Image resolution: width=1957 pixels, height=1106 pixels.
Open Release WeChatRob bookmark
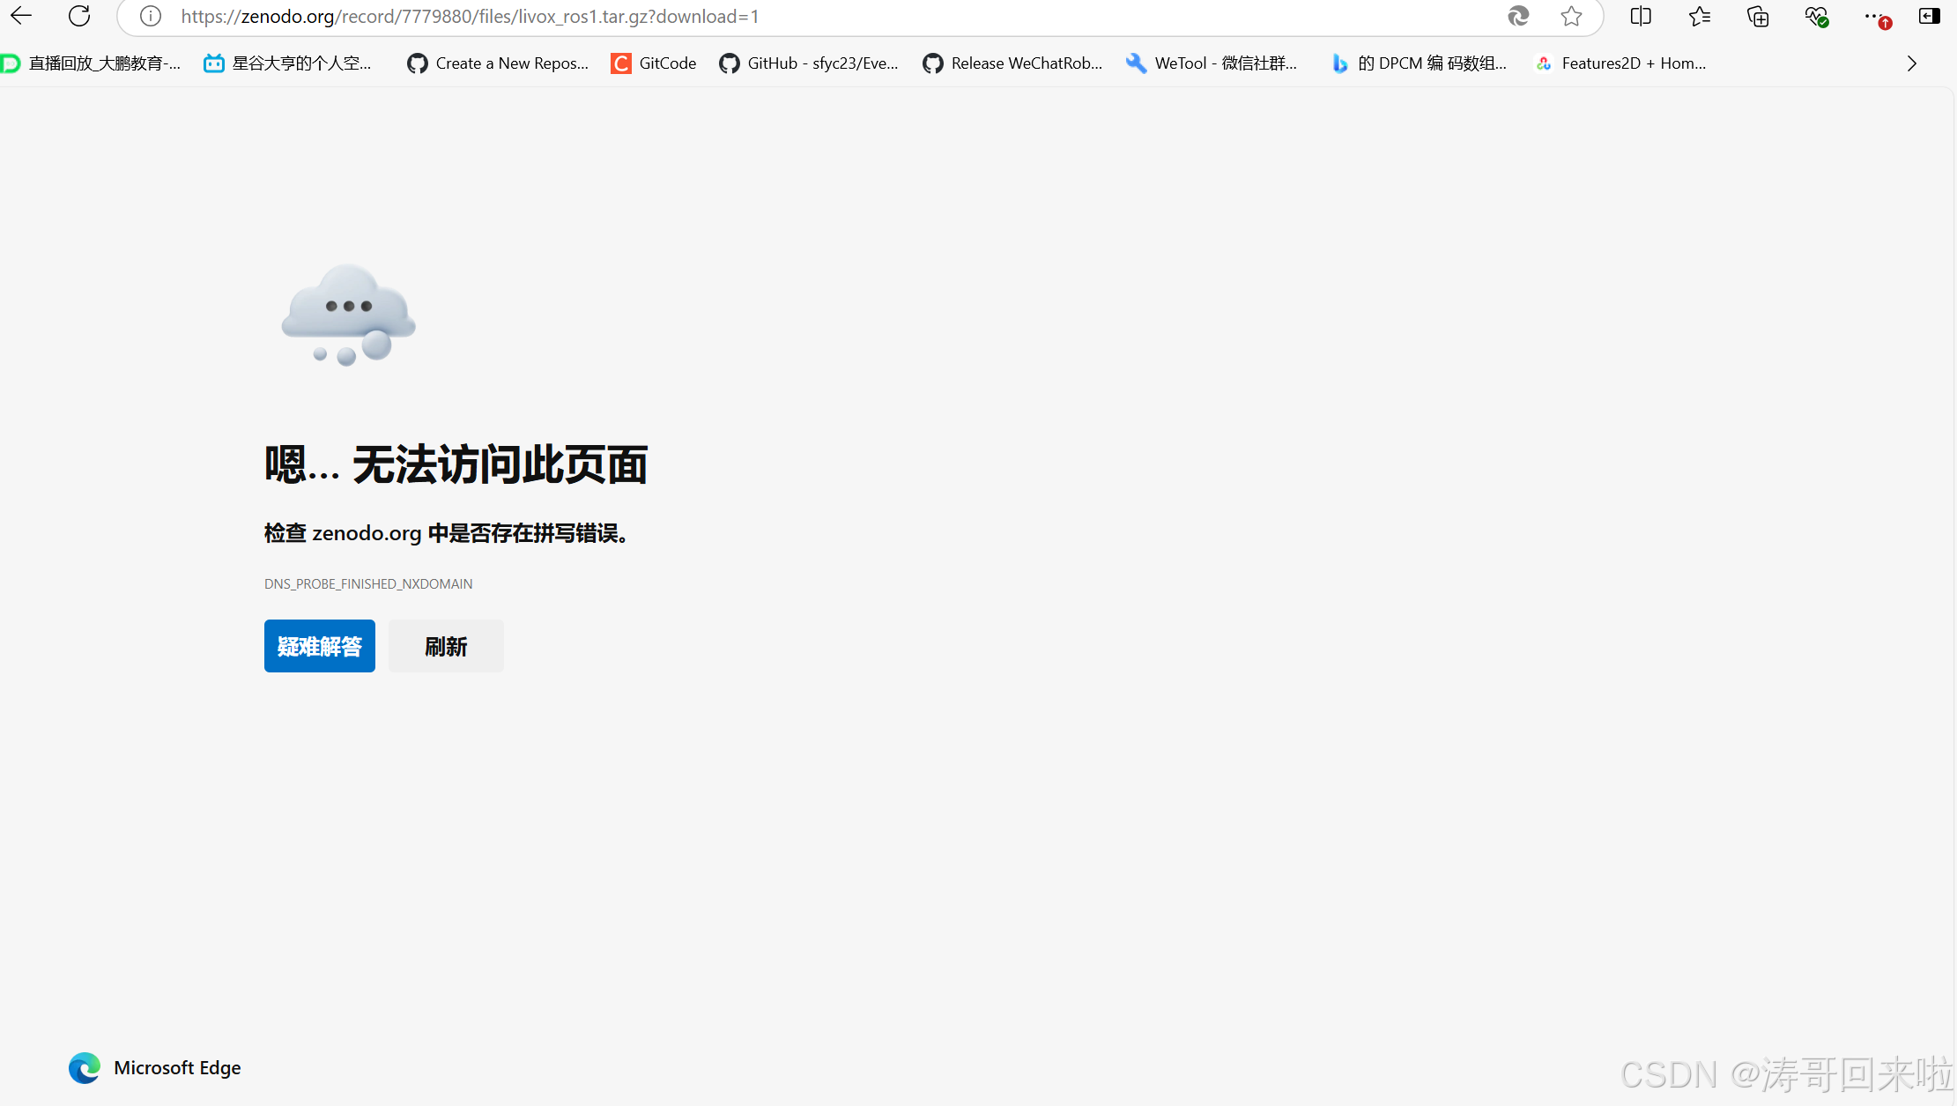click(1012, 63)
